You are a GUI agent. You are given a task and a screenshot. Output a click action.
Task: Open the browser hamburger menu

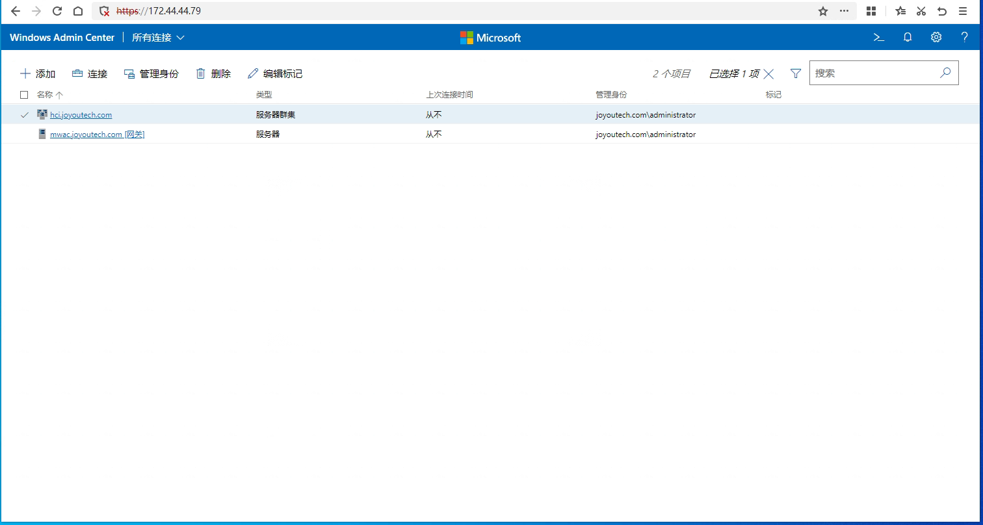click(x=963, y=11)
